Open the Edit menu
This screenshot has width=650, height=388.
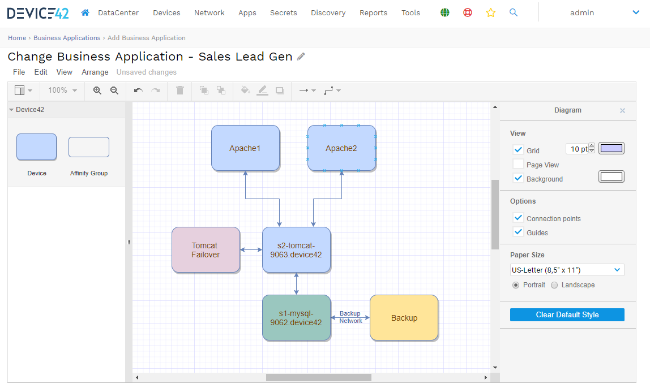click(41, 72)
